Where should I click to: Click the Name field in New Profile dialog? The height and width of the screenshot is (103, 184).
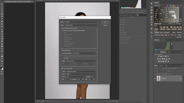click(x=81, y=22)
